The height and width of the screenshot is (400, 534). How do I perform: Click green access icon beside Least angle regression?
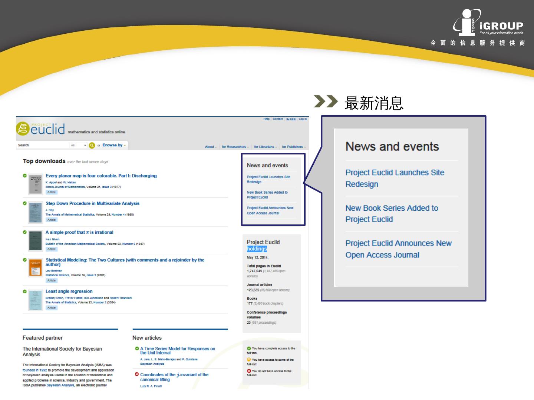pos(25,291)
